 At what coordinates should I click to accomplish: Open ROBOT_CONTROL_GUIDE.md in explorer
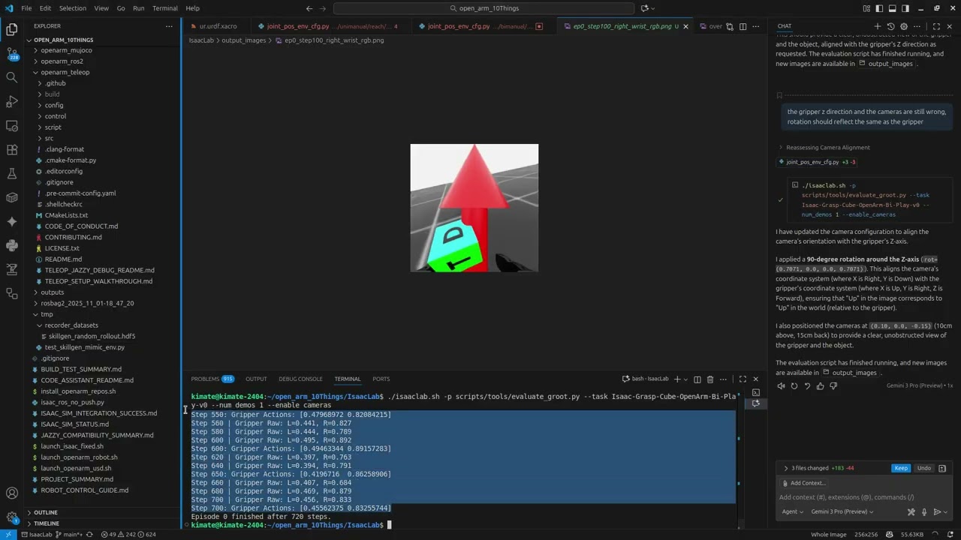[x=84, y=490]
